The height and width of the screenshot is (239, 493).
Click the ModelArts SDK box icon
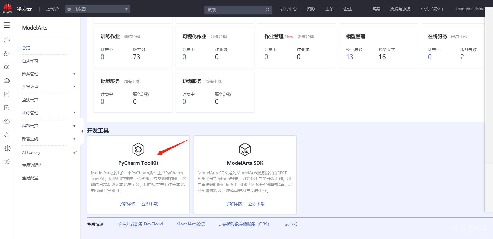[x=245, y=149]
